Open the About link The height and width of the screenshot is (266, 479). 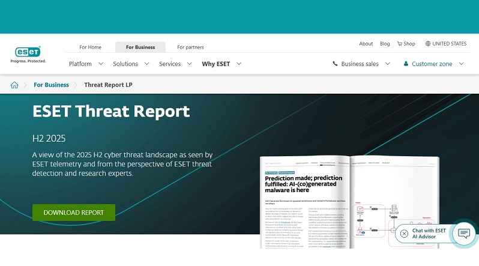tap(366, 44)
